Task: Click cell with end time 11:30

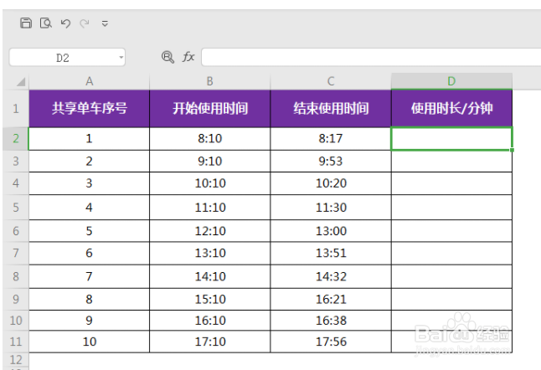Action: [331, 208]
